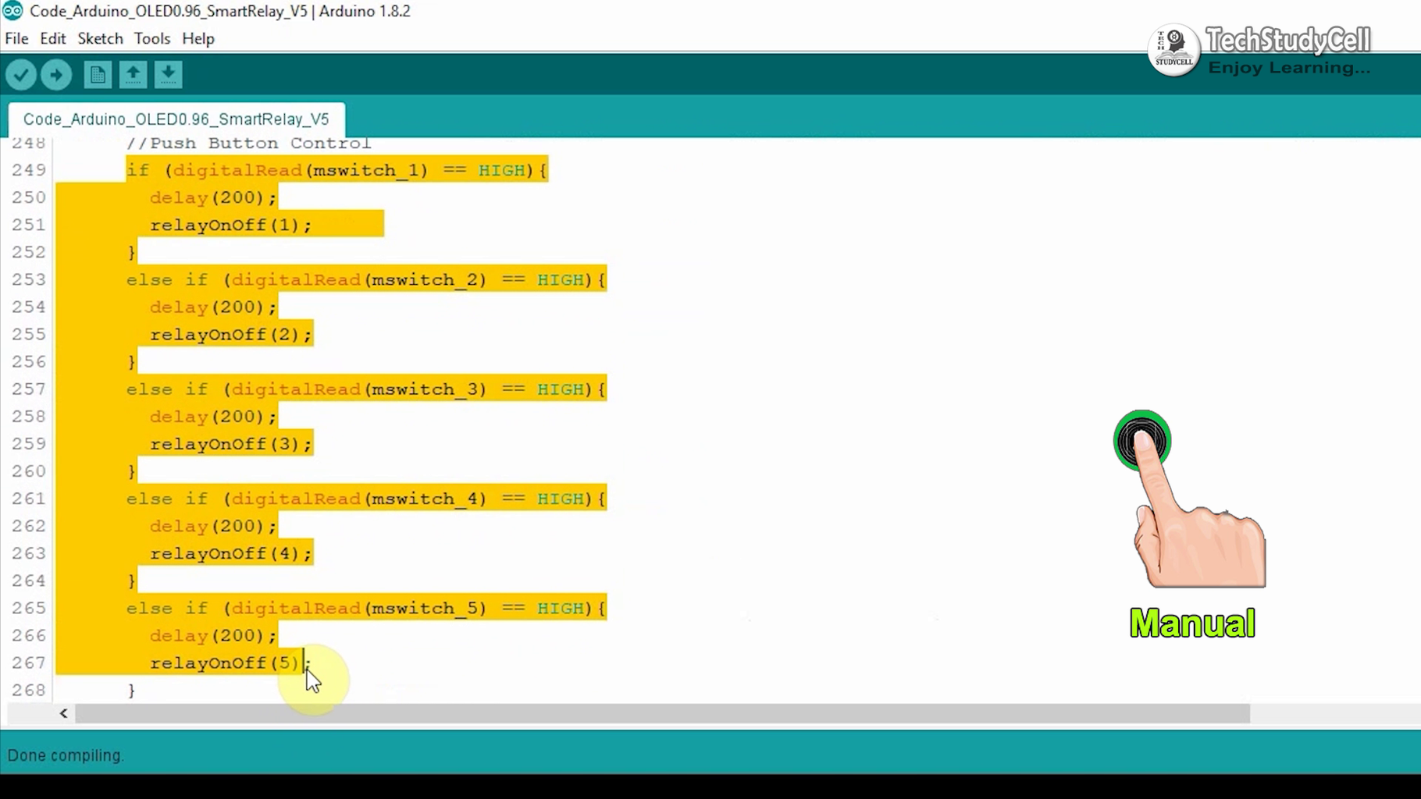Screen dimensions: 1421x799
Task: Open the File menu
Action: pyautogui.click(x=16, y=38)
